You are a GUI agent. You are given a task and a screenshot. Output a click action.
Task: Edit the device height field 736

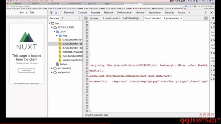click(x=32, y=12)
